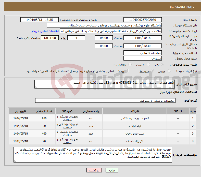Image resolution: width=201 pixels, height=177 pixels.
Task: Select the جزیی purchase type radio
Action: click(169, 71)
